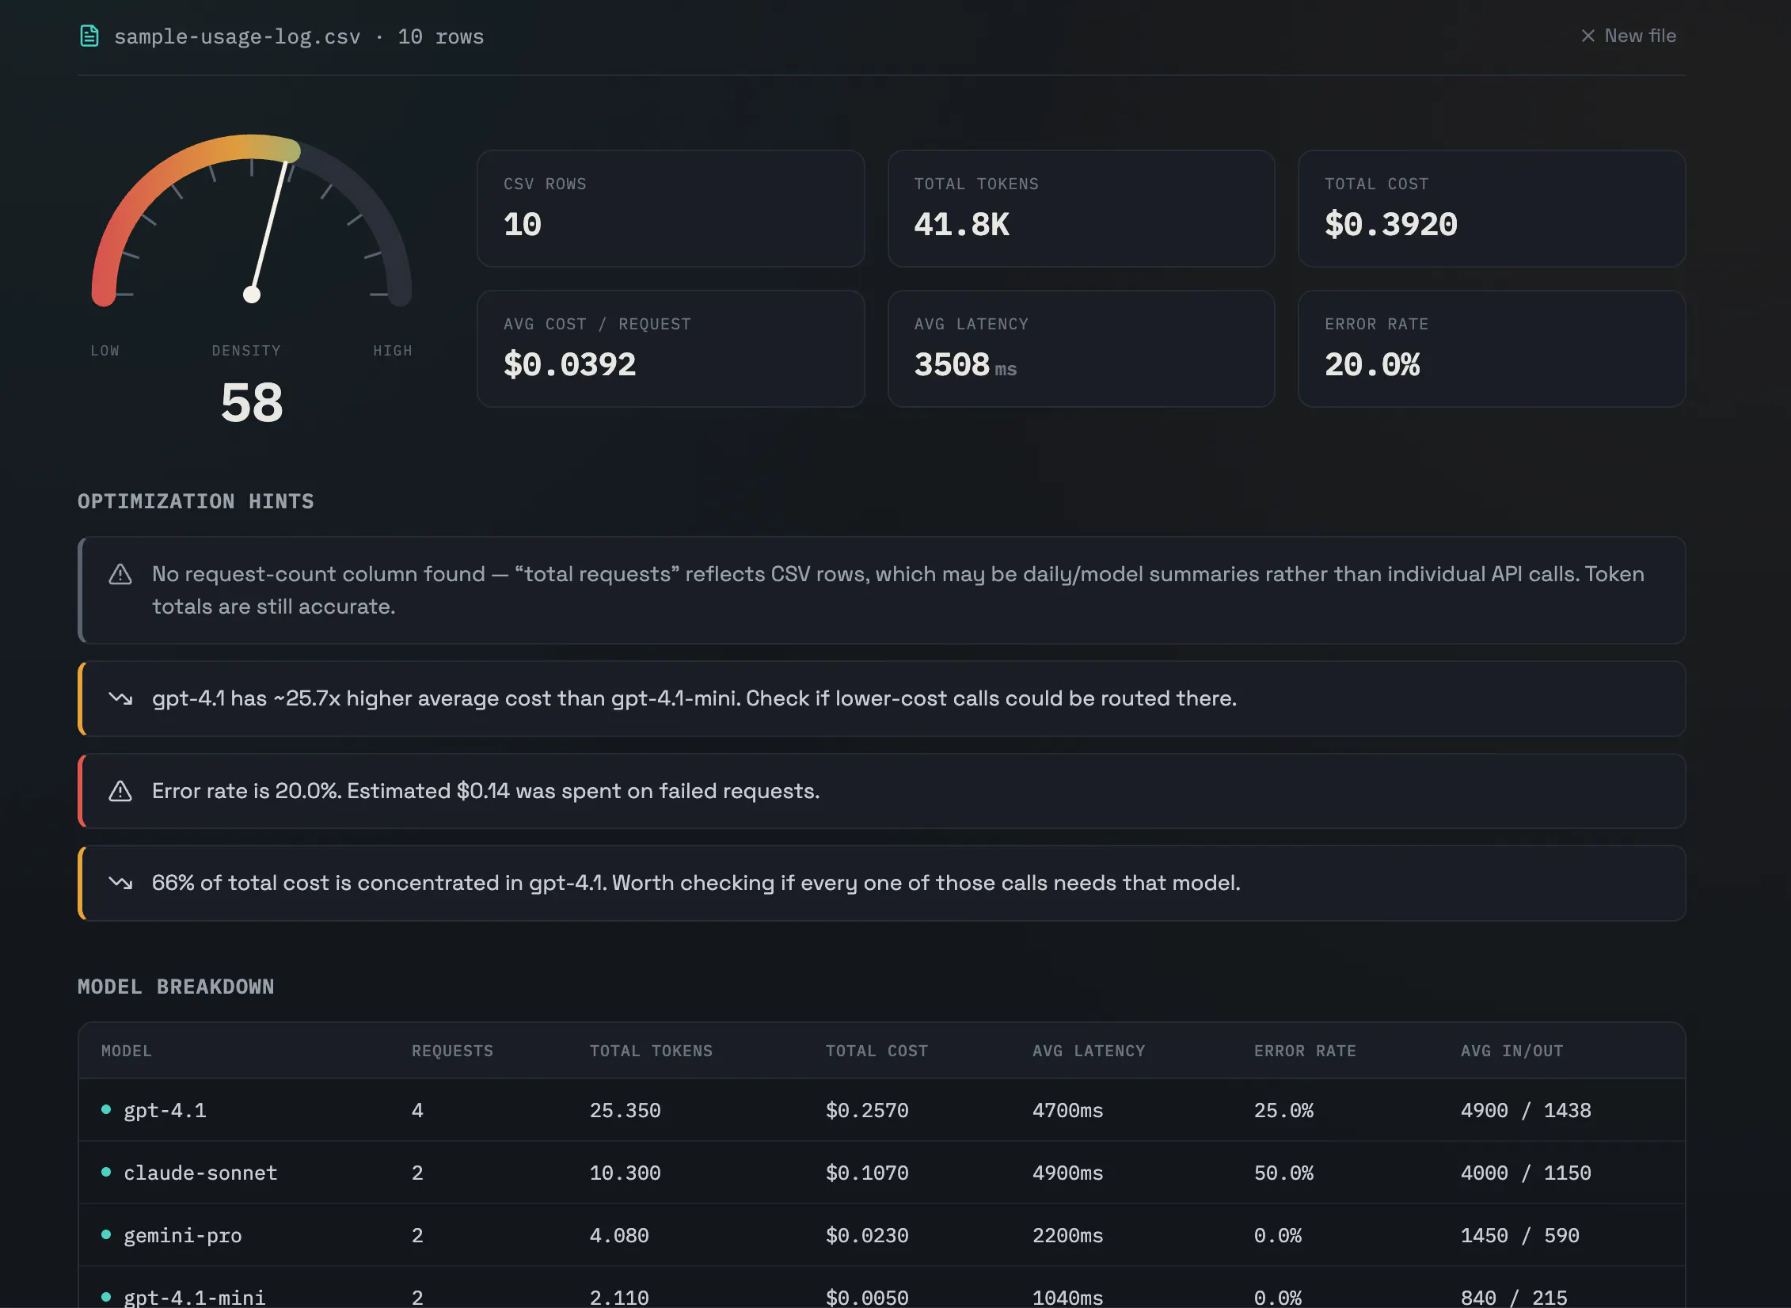Image resolution: width=1791 pixels, height=1308 pixels.
Task: Select the claude-sonnet table row
Action: pyautogui.click(x=881, y=1173)
